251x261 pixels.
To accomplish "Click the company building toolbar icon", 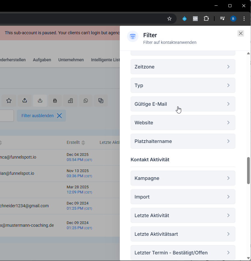I will 70,101.
